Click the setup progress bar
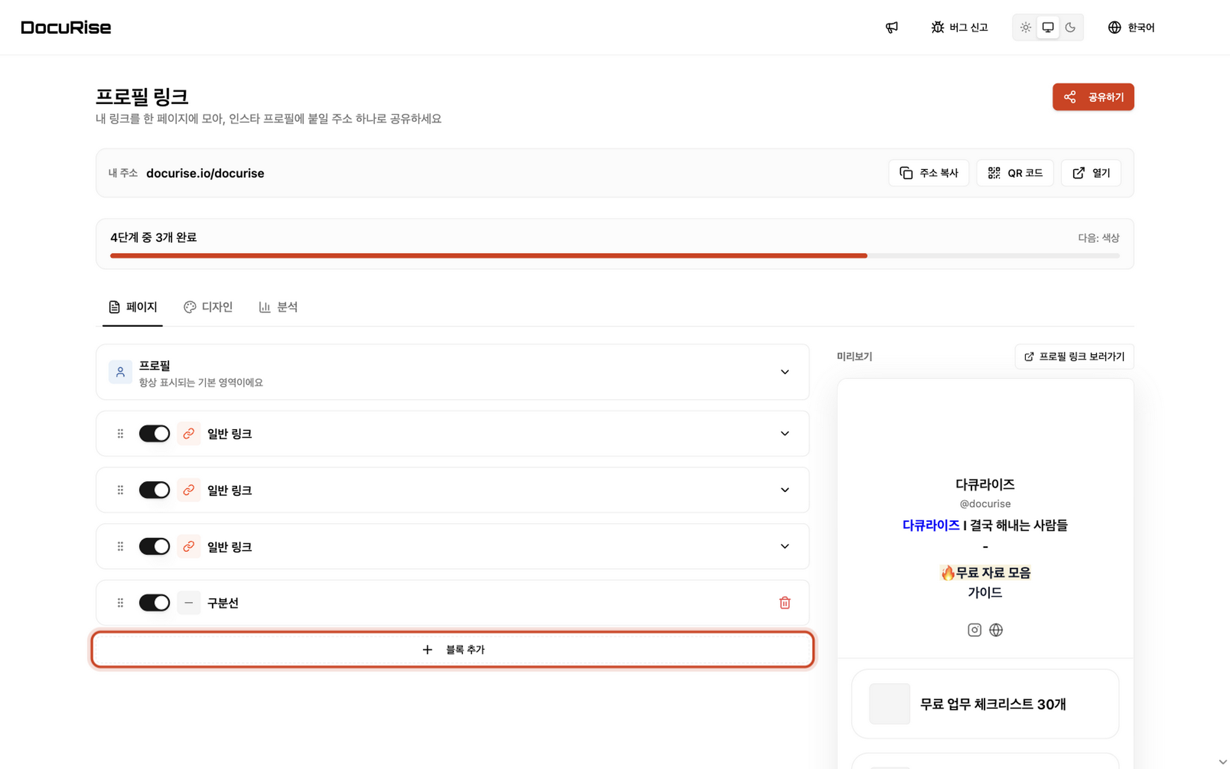Screen dimensions: 1230x769 point(615,256)
